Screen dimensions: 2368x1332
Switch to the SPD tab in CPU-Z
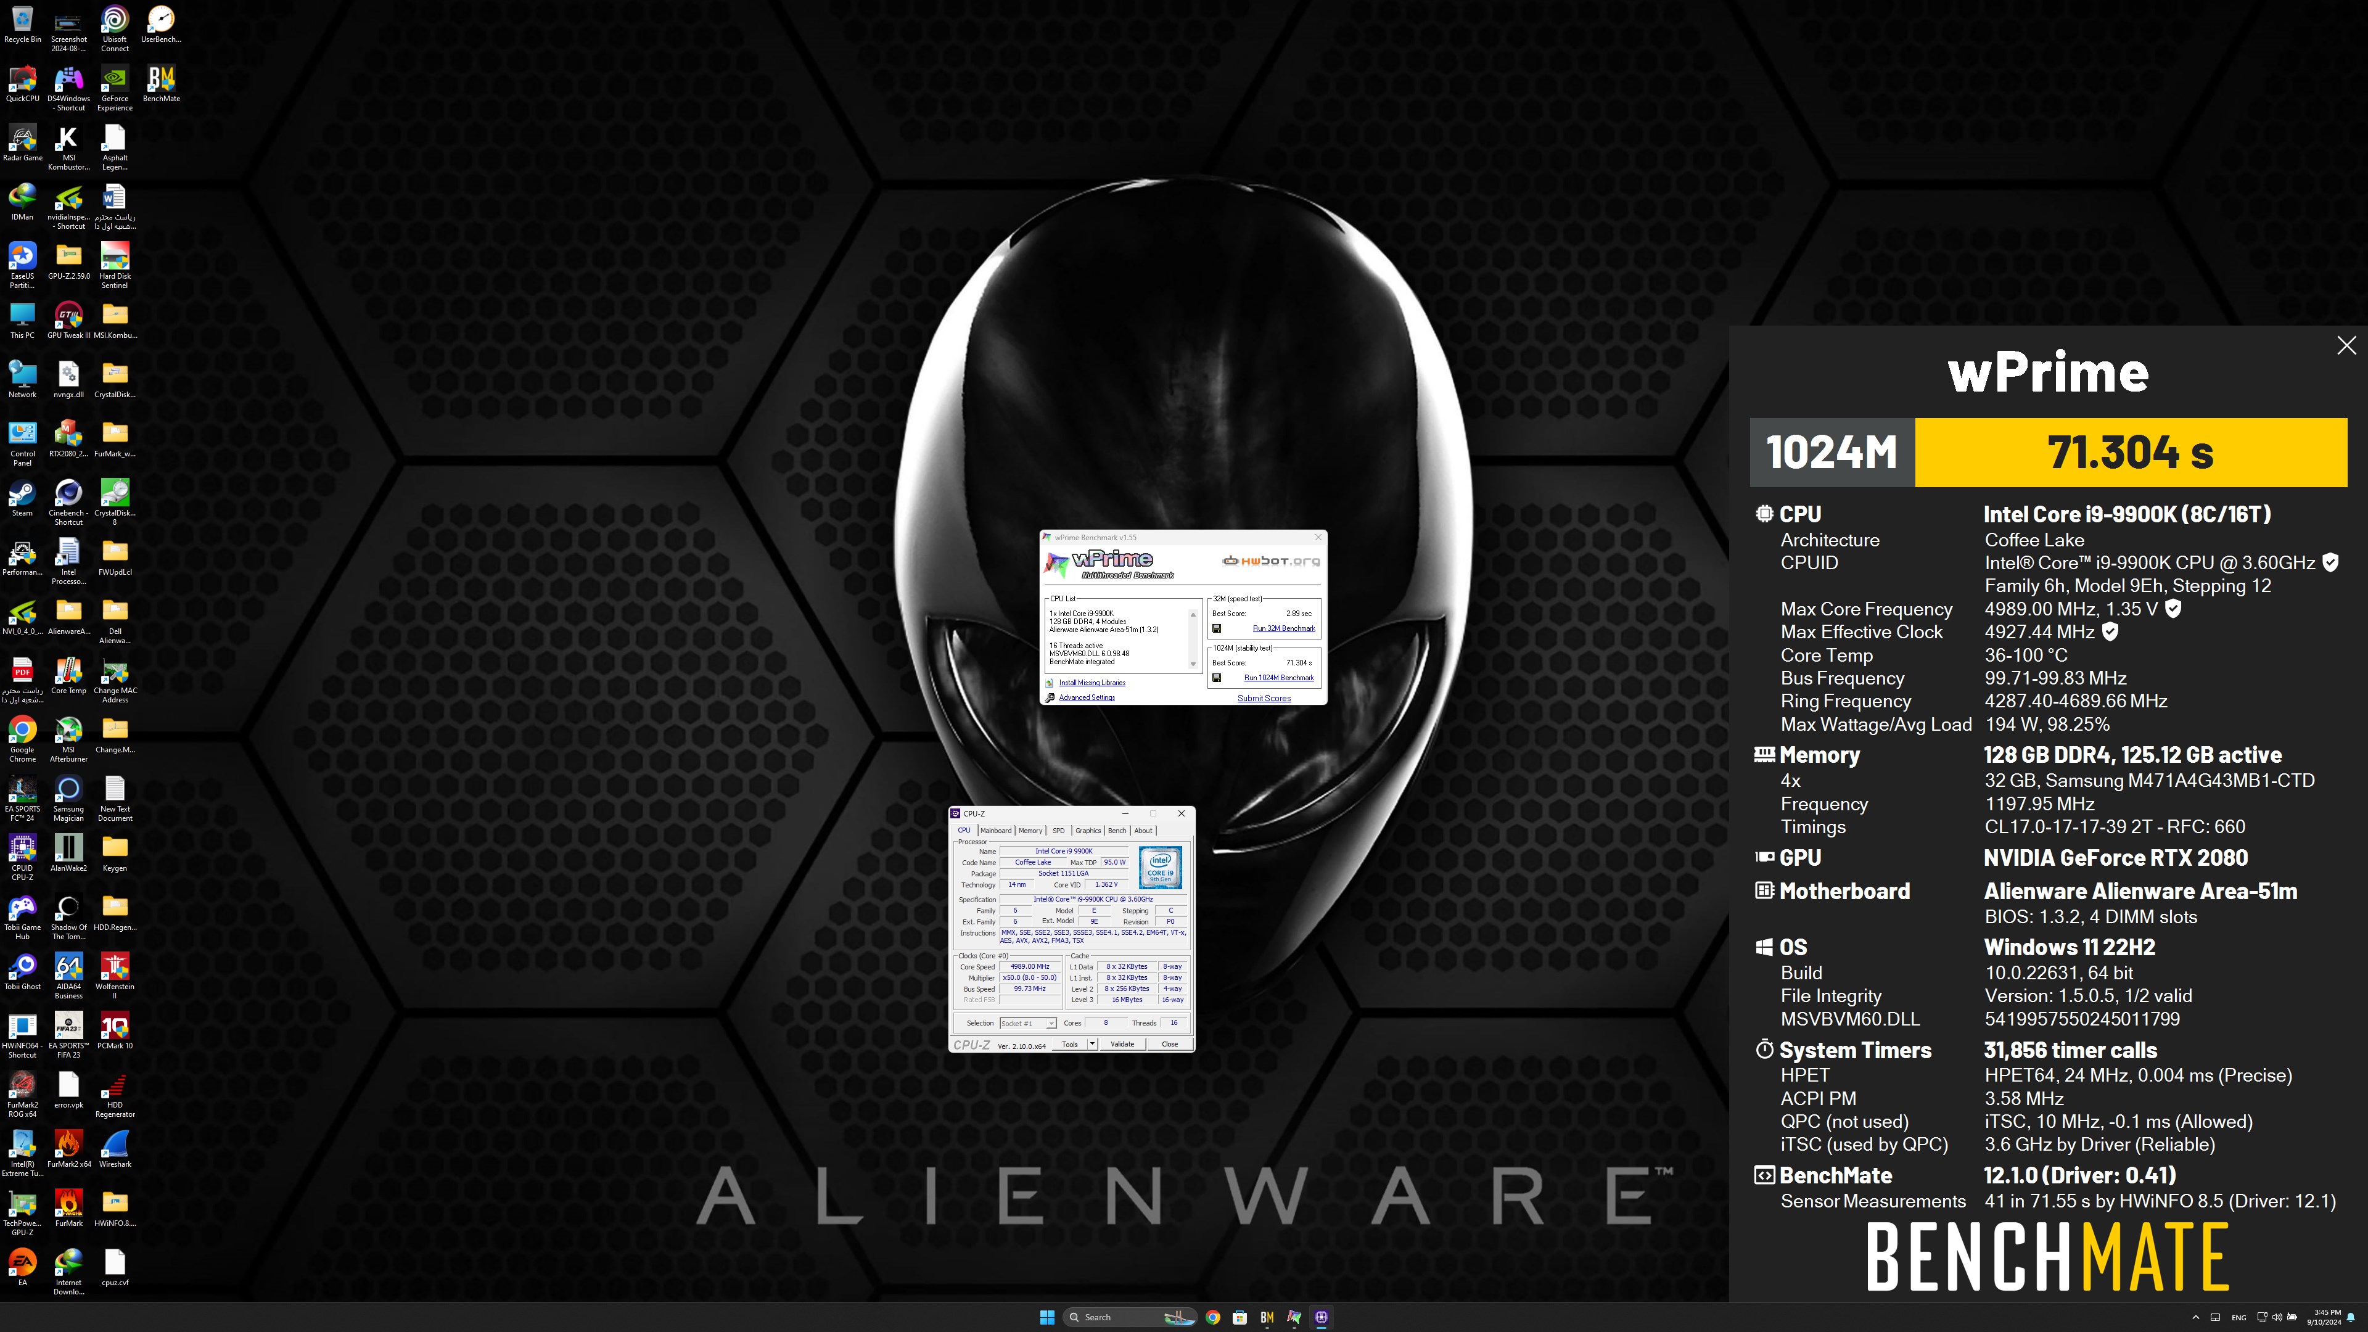click(1058, 830)
